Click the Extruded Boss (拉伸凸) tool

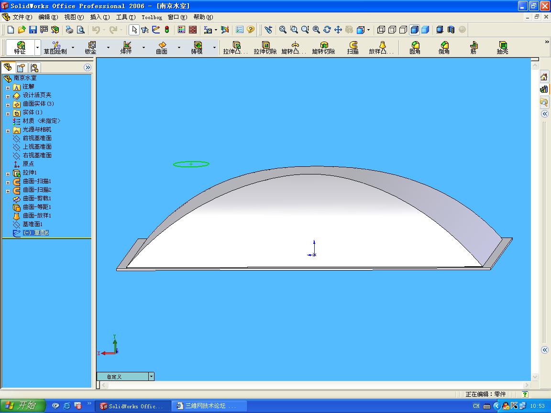(x=235, y=48)
